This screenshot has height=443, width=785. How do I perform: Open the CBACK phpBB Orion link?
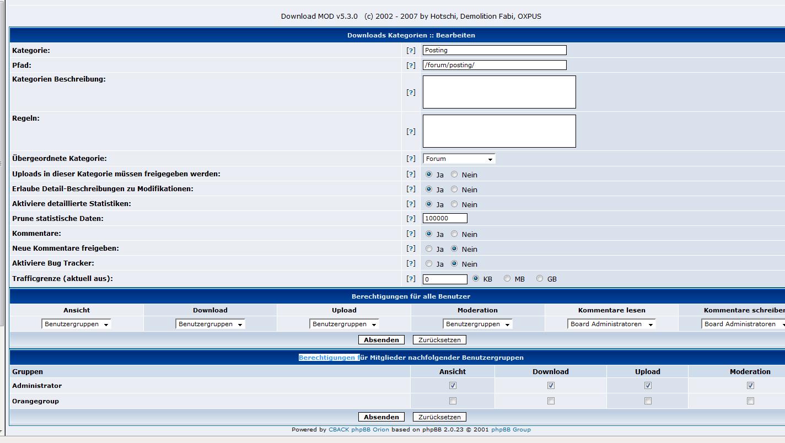coord(358,430)
